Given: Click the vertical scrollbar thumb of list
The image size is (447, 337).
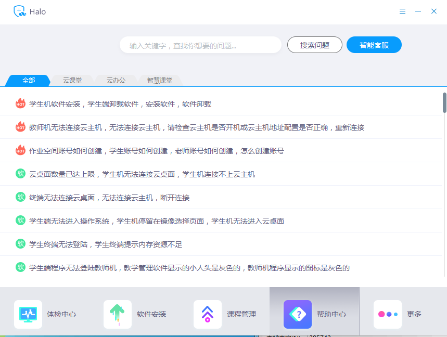Looking at the screenshot, I should tap(444, 102).
